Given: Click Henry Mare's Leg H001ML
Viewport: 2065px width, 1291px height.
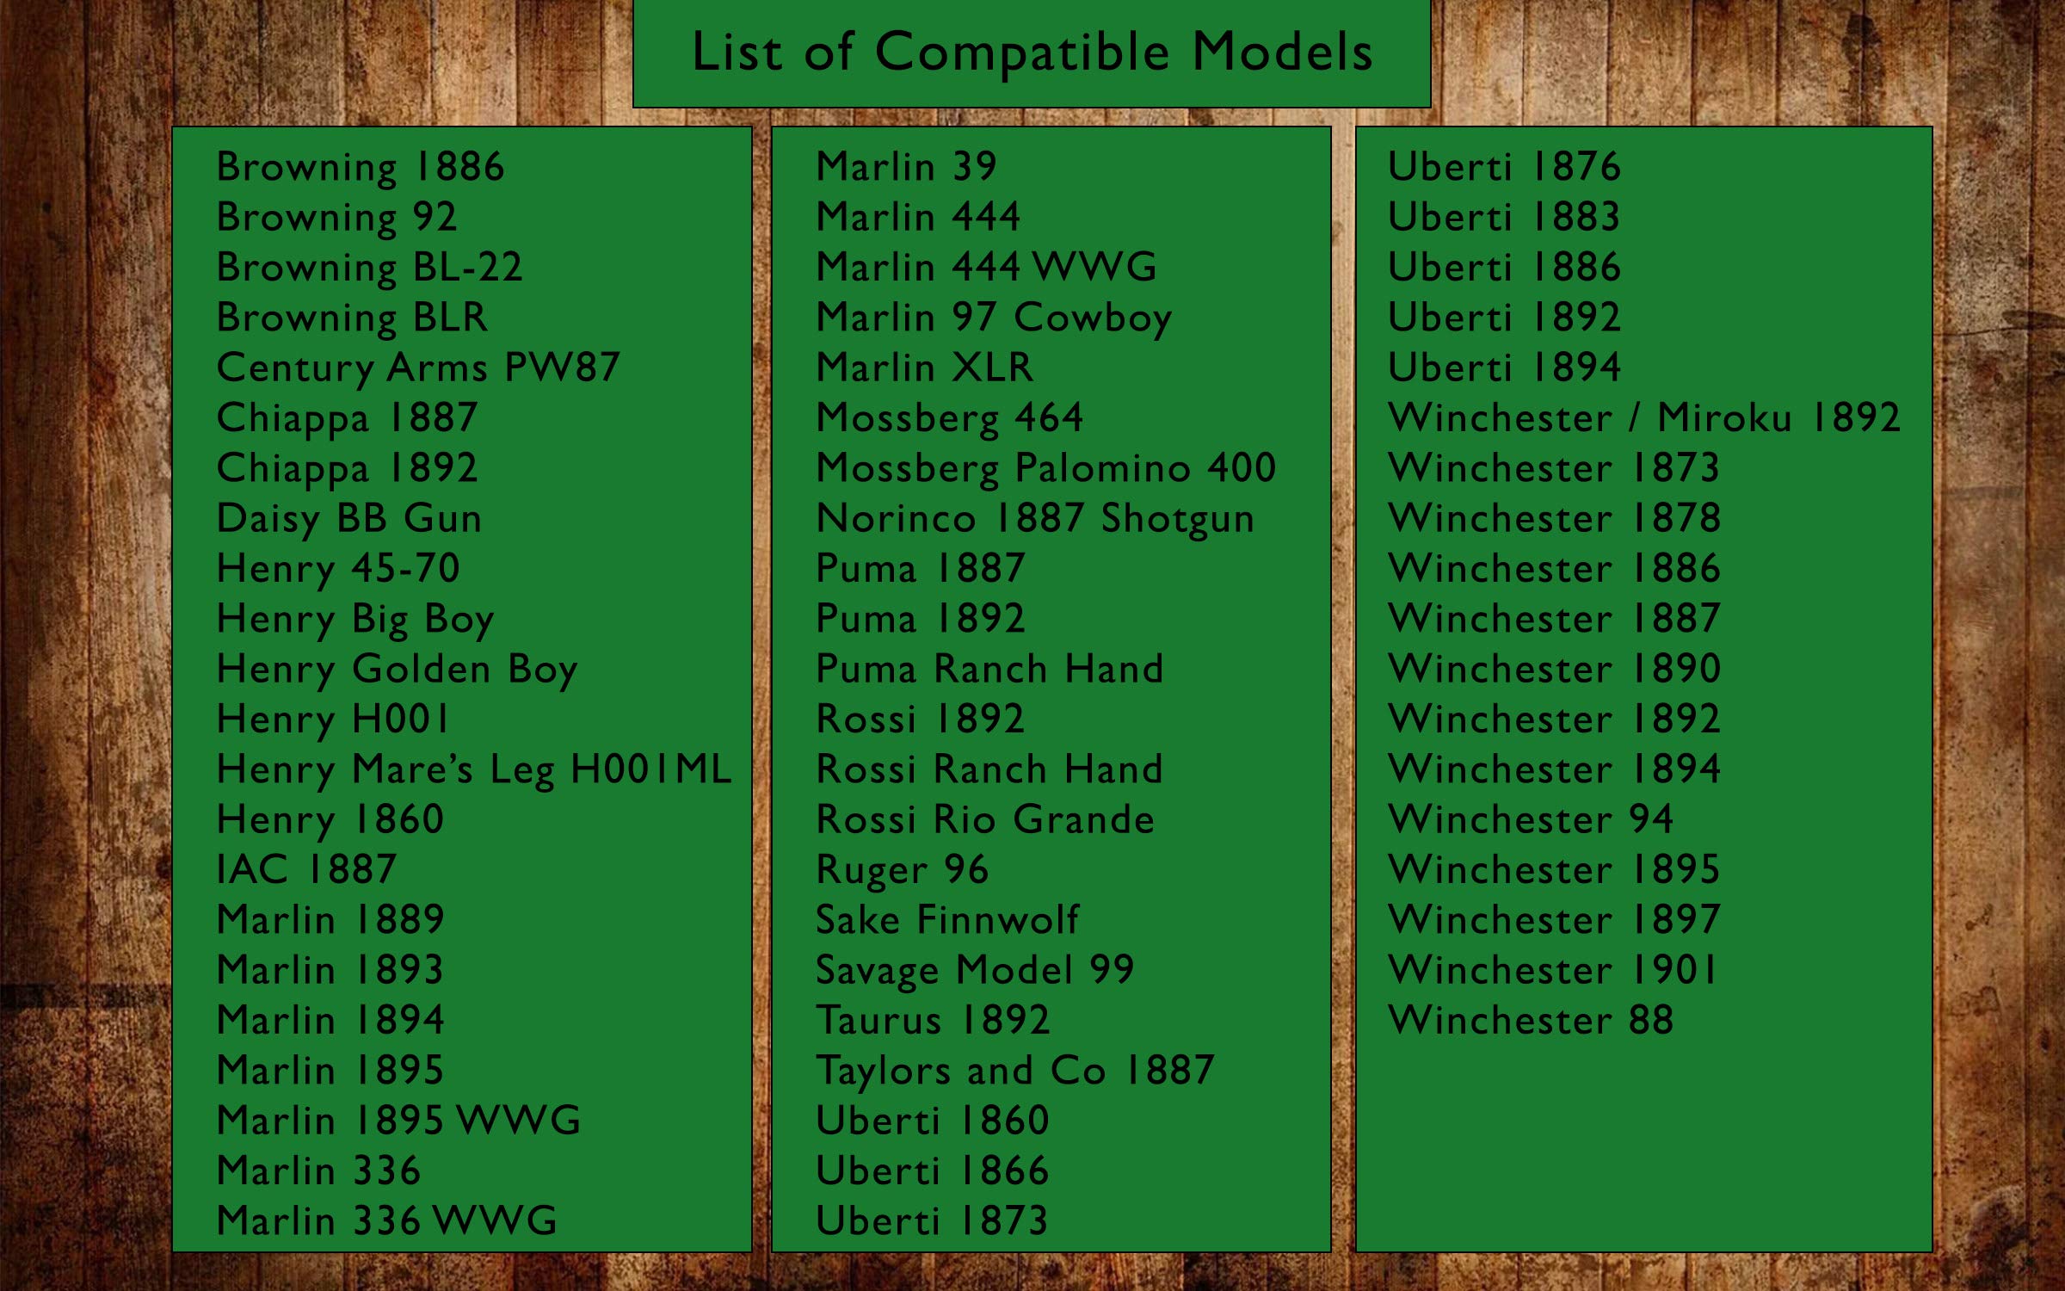Looking at the screenshot, I should pyautogui.click(x=474, y=769).
